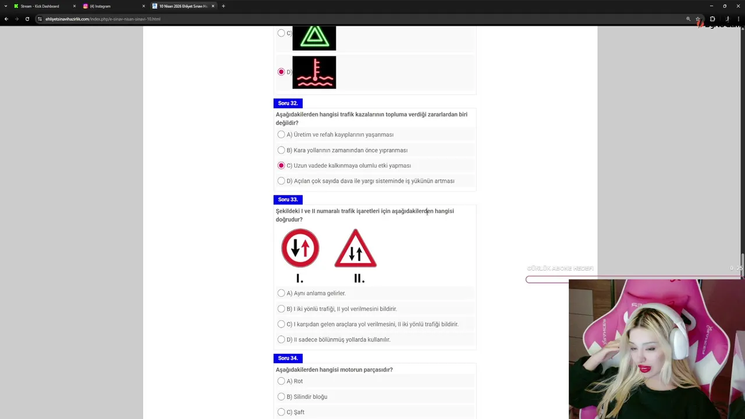Image resolution: width=745 pixels, height=419 pixels.
Task: Open a new browser tab
Action: (223, 6)
